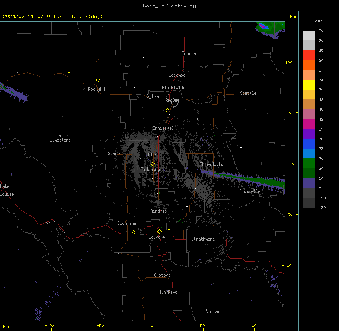This screenshot has width=339, height=331.
Task: Click the Sundre label
Action: [x=115, y=154]
